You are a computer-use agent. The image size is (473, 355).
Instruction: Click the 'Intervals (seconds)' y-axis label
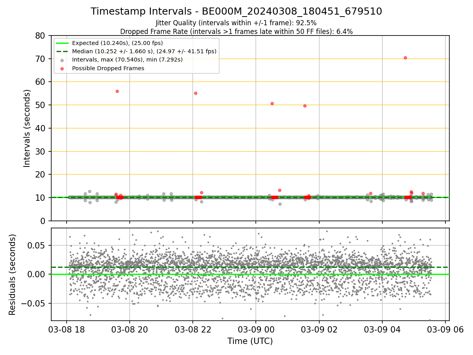pyautogui.click(x=27, y=128)
